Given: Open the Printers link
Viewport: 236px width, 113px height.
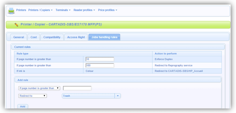Looking at the screenshot, I should click(x=21, y=10).
